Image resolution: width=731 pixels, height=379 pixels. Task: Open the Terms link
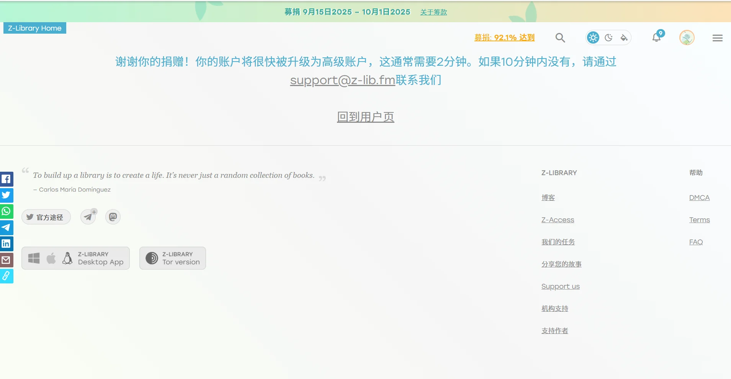700,220
